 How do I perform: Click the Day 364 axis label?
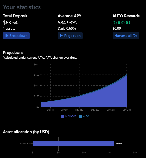(127, 110)
